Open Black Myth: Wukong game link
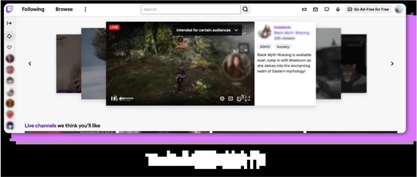Screen dimensions: 417x177 click(x=291, y=33)
